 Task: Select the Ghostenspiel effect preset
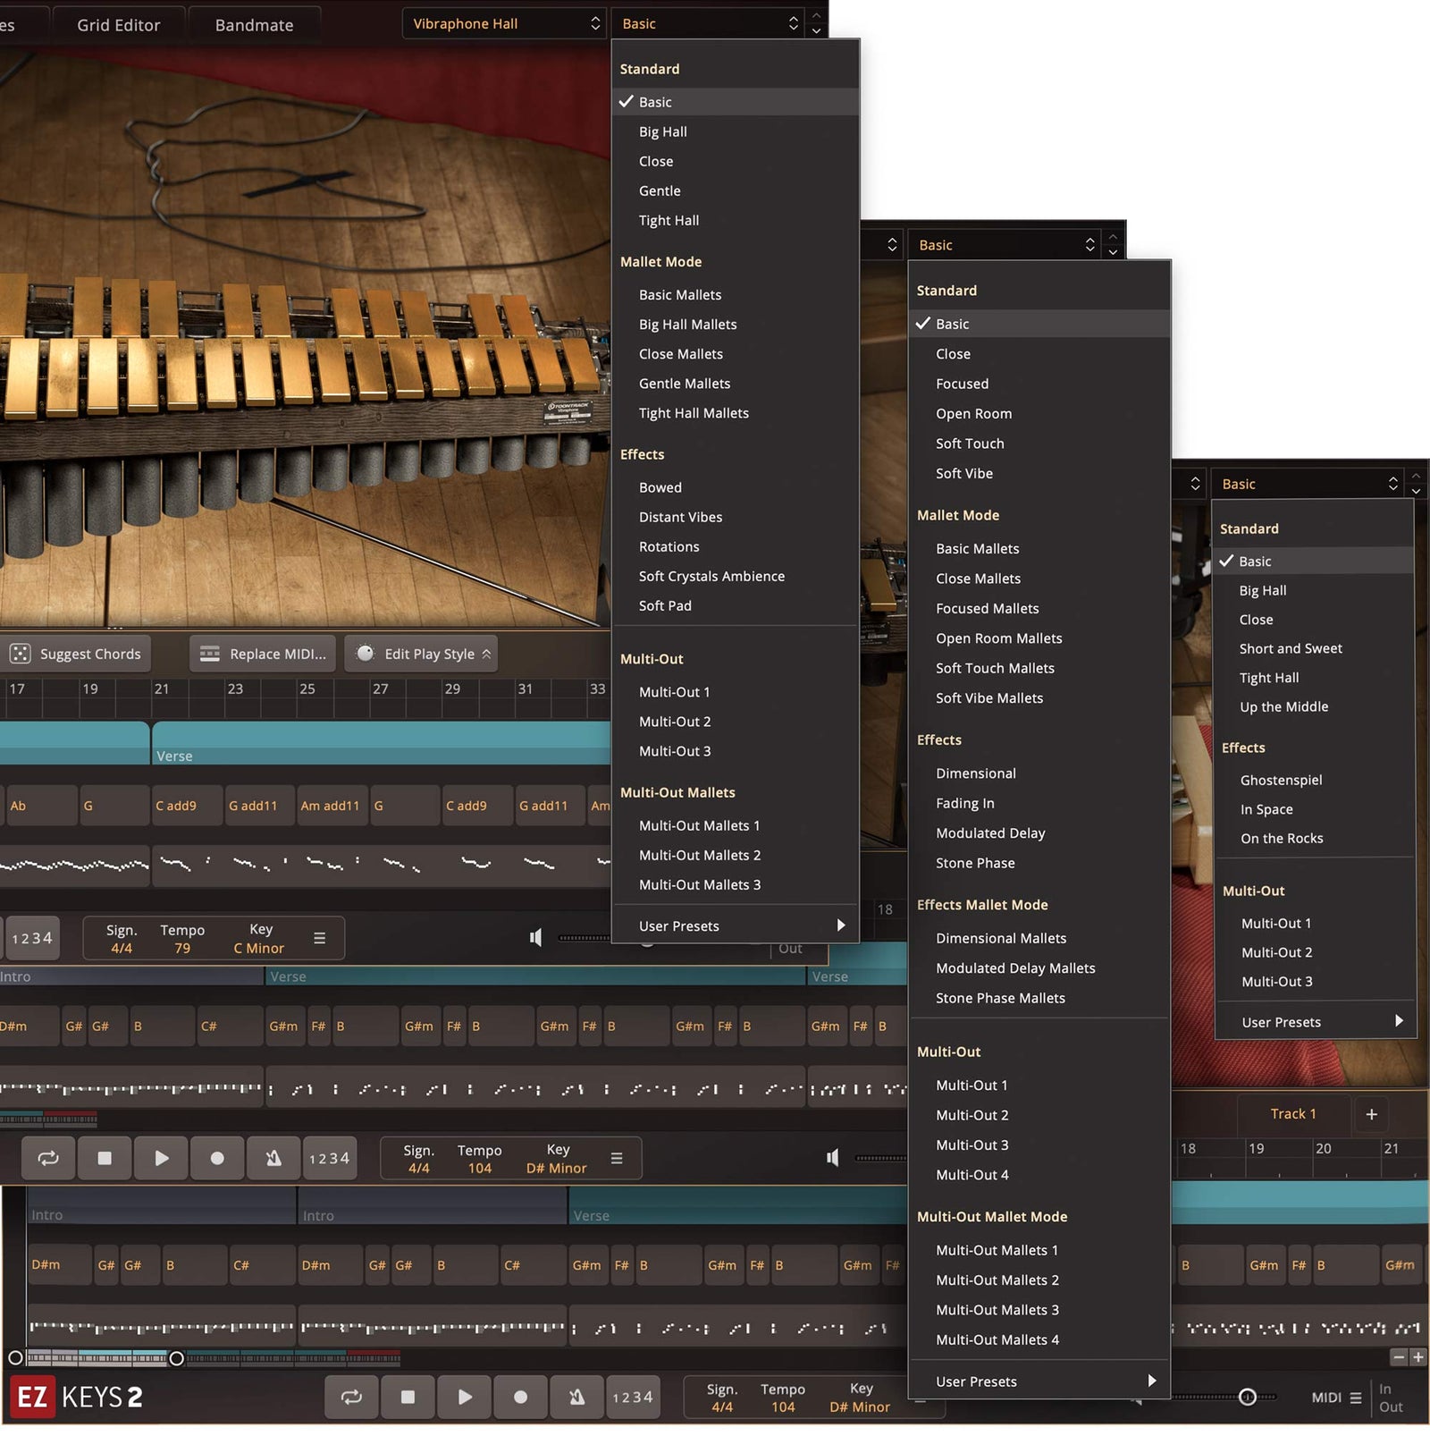click(x=1281, y=780)
